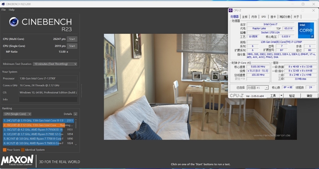Screen dimensions: 319x169
Task: Click the MAXON logo
Action: [x=17, y=160]
